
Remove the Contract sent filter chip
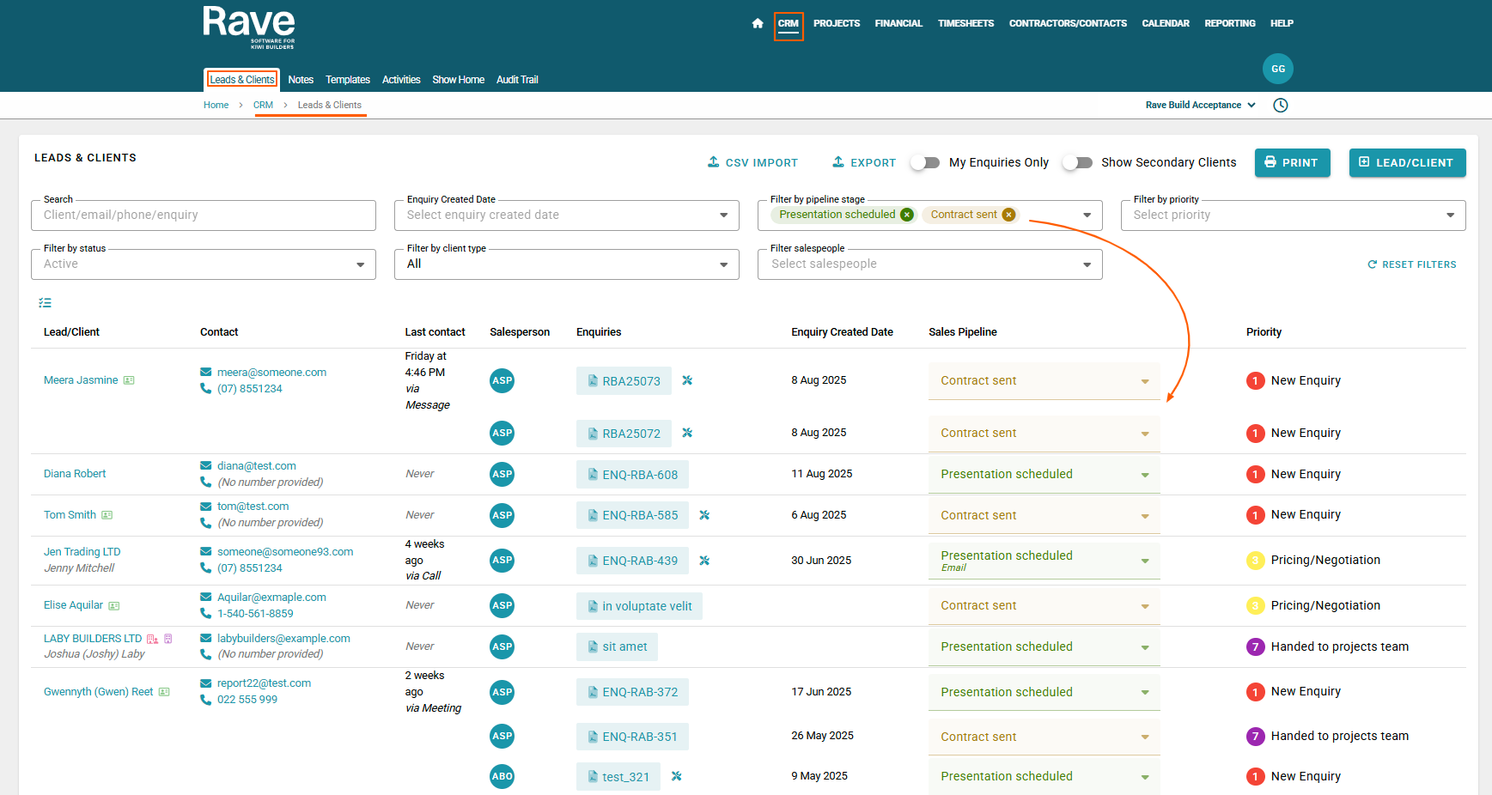[x=1008, y=215]
